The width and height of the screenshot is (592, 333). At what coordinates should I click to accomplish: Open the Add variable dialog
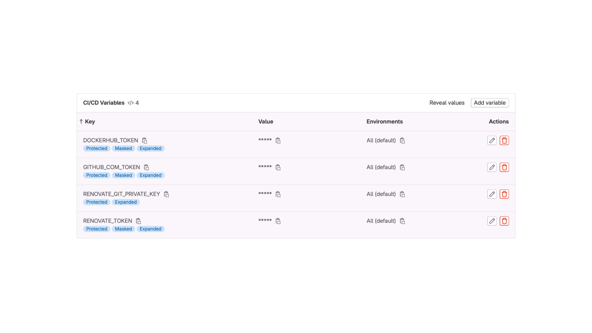tap(490, 103)
